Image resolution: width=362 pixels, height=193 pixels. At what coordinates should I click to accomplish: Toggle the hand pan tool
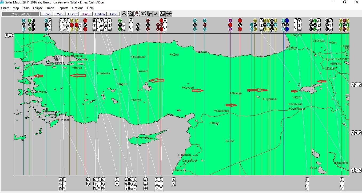tap(137, 14)
